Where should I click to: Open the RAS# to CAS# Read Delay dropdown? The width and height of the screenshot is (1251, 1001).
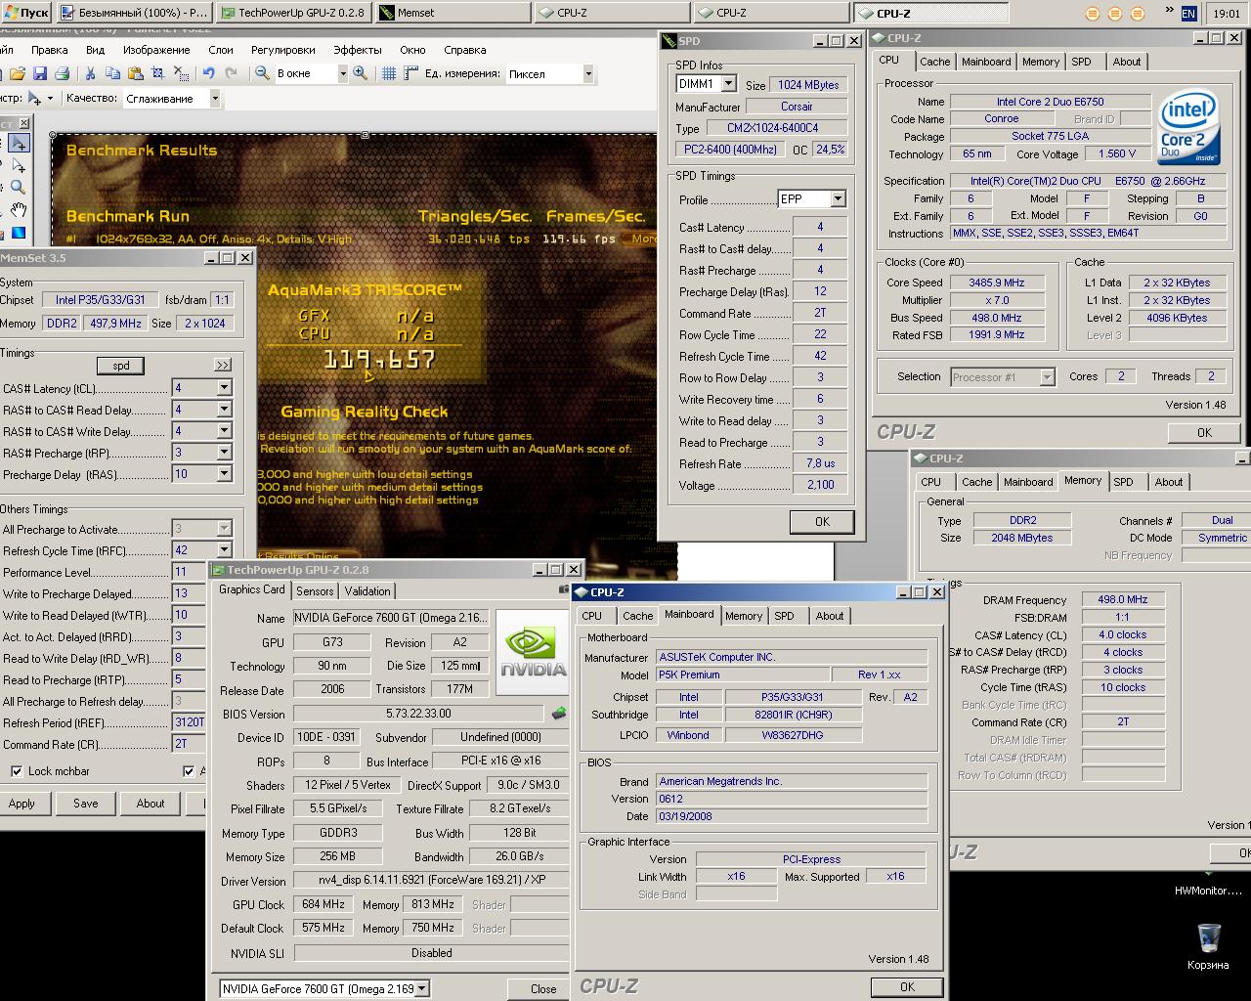(224, 410)
